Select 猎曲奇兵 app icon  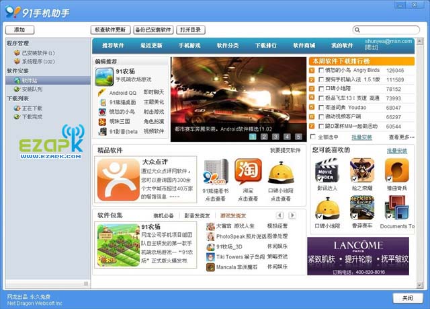(397, 170)
